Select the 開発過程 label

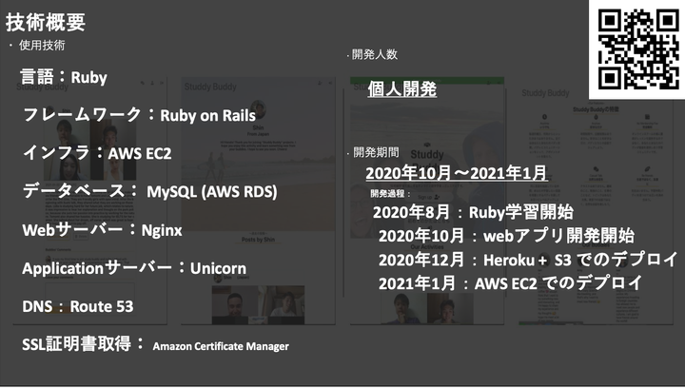click(391, 193)
